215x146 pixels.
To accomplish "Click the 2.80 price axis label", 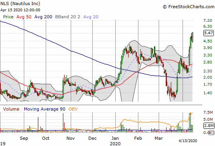I will tap(208, 62).
